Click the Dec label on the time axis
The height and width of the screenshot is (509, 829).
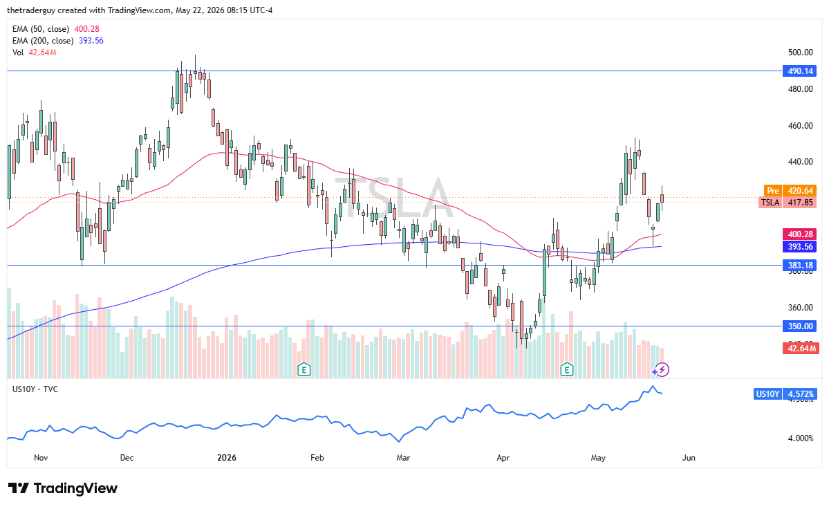127,458
